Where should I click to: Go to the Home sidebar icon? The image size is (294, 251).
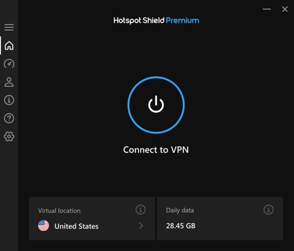9,46
